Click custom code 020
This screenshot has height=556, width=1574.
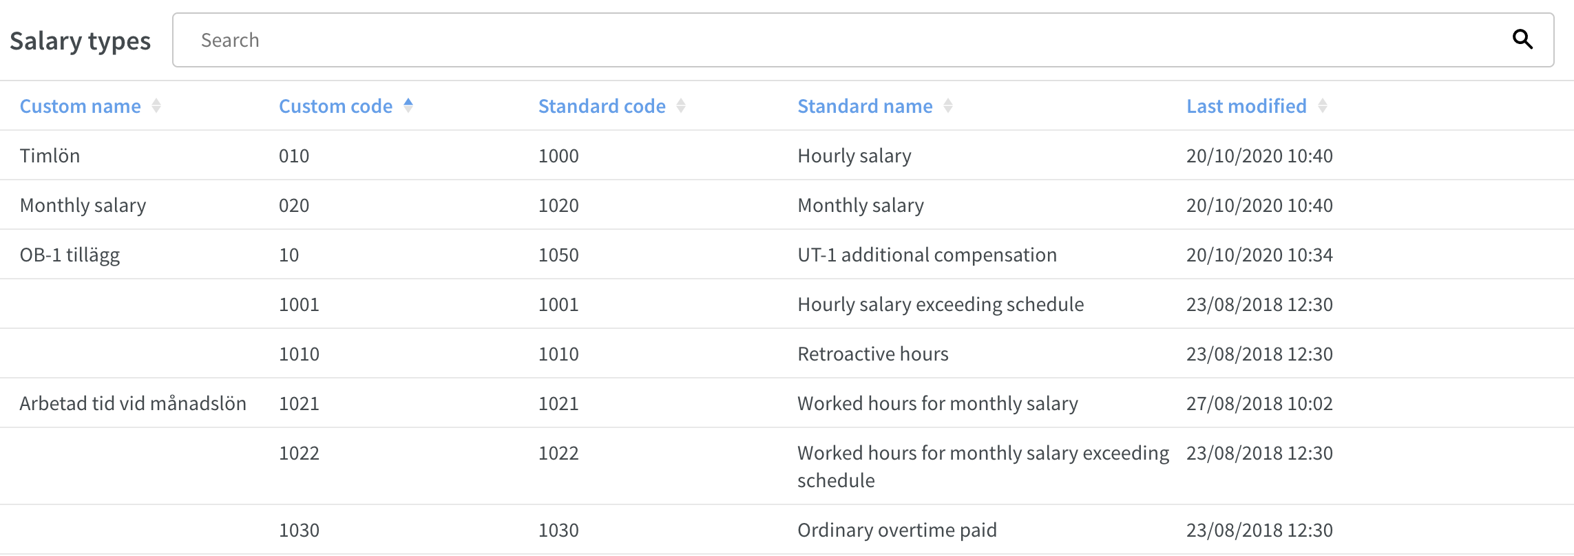(x=294, y=205)
